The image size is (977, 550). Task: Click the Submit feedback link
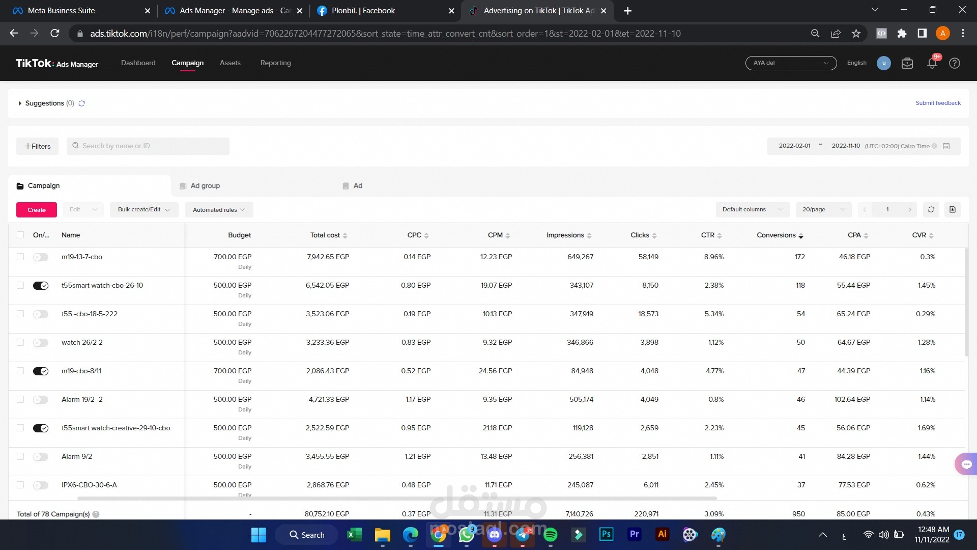(x=938, y=103)
